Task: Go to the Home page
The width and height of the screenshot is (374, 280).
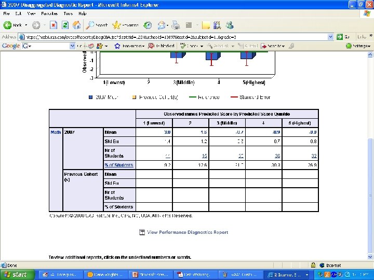Action: tap(77, 25)
